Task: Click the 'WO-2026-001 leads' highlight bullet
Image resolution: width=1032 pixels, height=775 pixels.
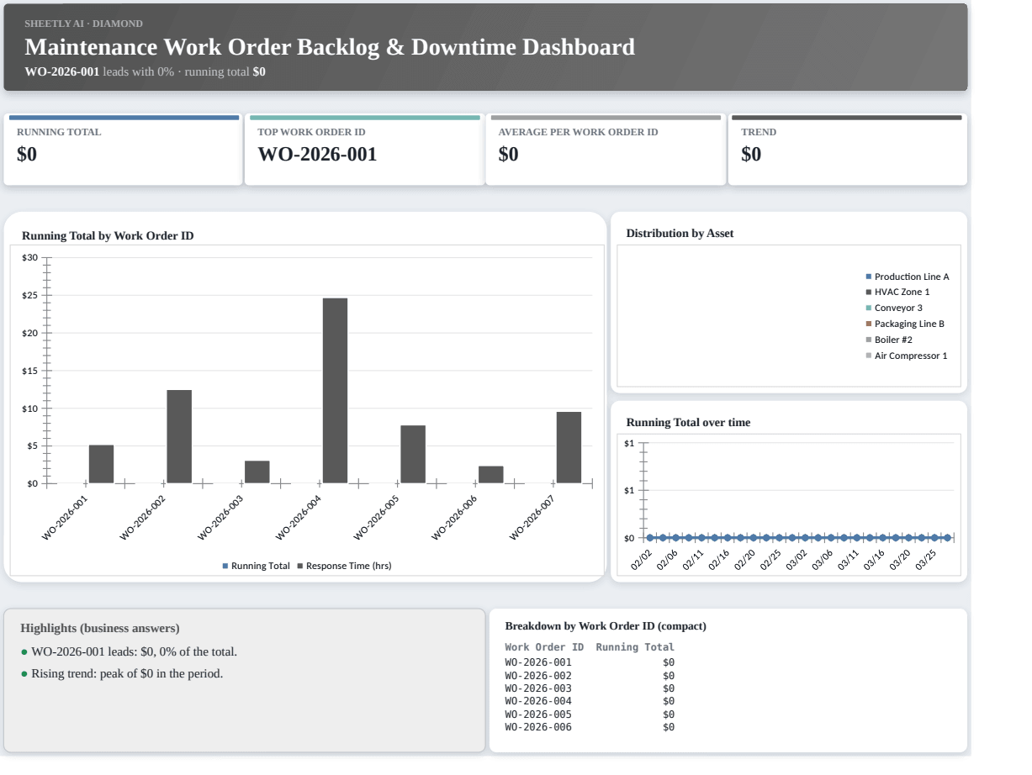Action: 130,652
